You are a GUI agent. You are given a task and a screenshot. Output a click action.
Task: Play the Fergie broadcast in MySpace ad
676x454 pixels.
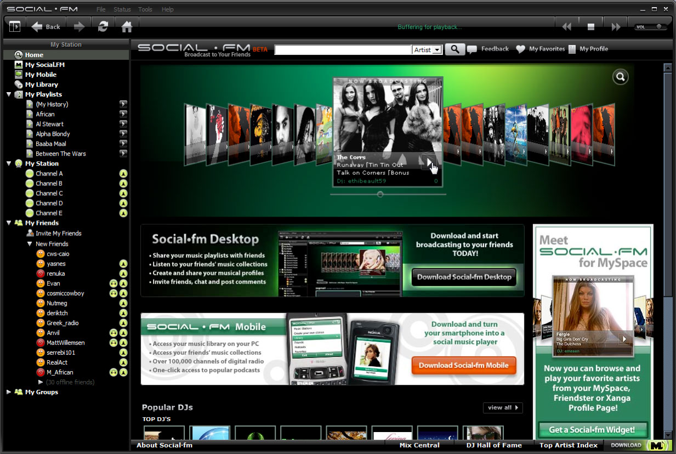624,339
